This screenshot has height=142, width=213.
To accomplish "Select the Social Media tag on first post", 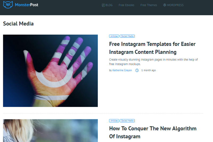I will [127, 36].
